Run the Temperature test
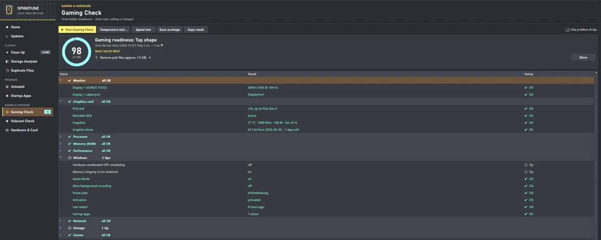Image resolution: width=601 pixels, height=240 pixels. coord(114,30)
